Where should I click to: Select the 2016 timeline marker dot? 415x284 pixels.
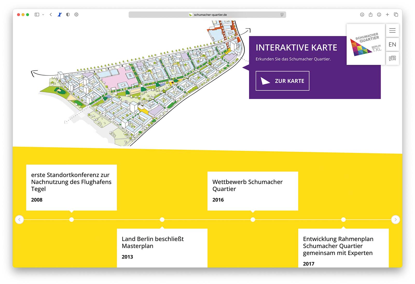[x=253, y=219]
